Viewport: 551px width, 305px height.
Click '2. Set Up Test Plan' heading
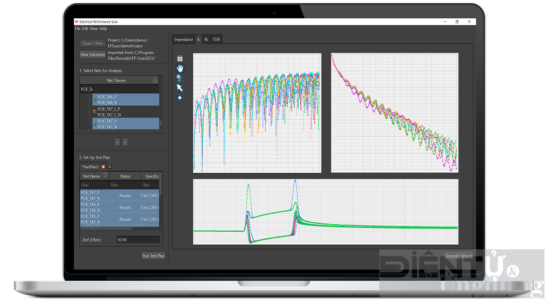point(95,157)
